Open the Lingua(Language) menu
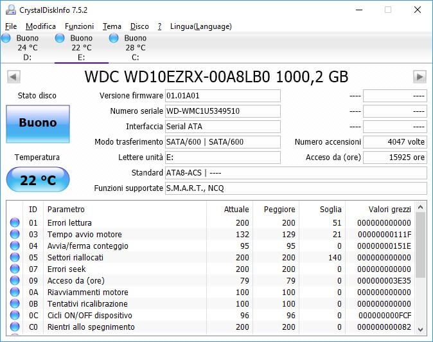 point(200,26)
